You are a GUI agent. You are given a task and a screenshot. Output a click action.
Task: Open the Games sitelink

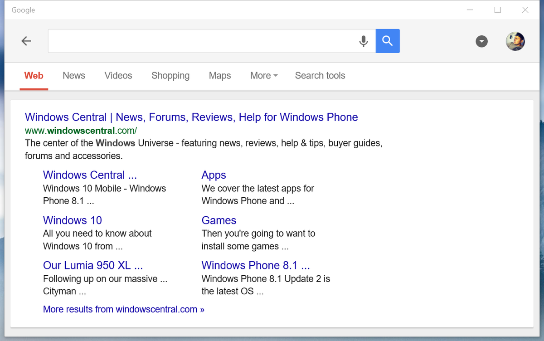(219, 220)
